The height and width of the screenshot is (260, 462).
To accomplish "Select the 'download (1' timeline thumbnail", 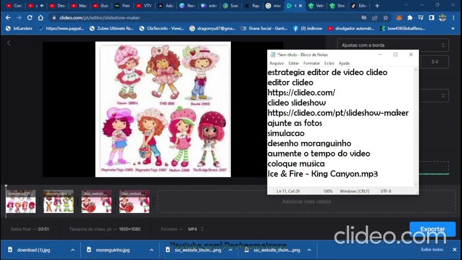I will pyautogui.click(x=21, y=201).
